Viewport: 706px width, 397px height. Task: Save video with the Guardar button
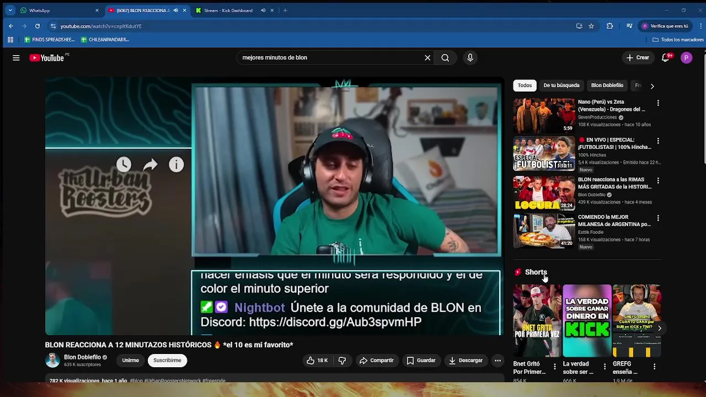pyautogui.click(x=421, y=361)
